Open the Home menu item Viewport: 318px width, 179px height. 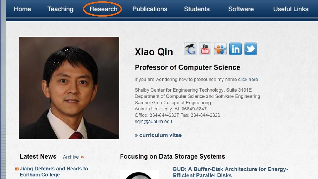point(22,9)
